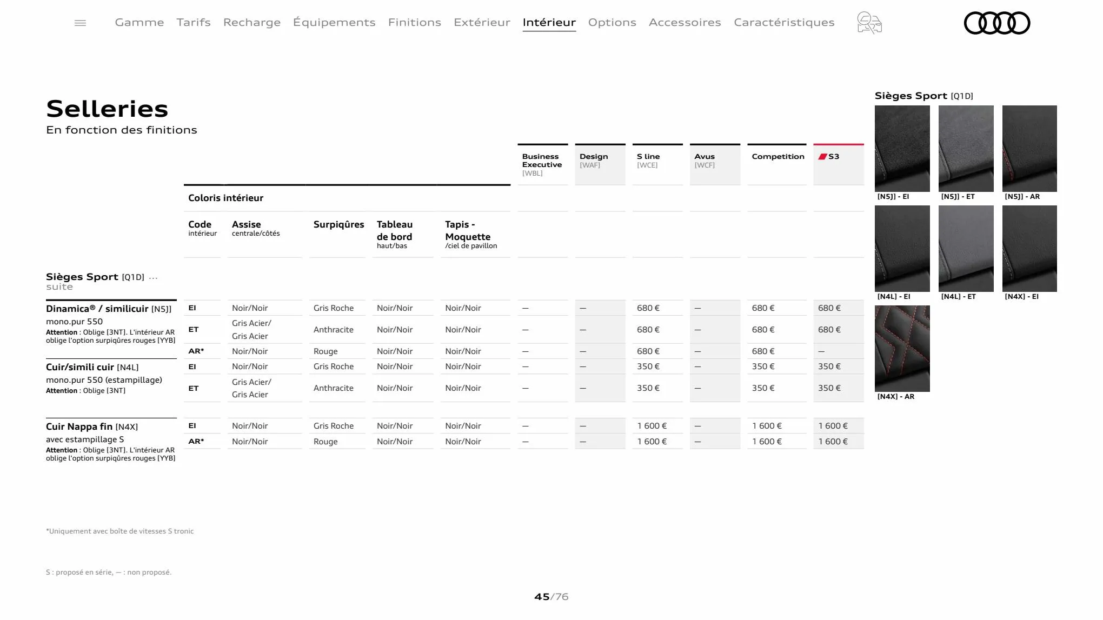Image resolution: width=1103 pixels, height=620 pixels.
Task: Choose the [N4L] - EI leather swatch
Action: click(x=902, y=249)
